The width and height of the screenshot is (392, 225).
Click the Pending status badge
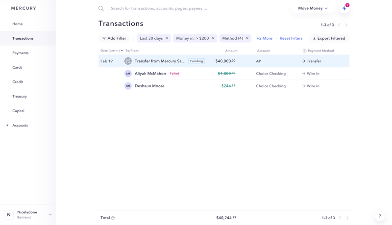(196, 61)
